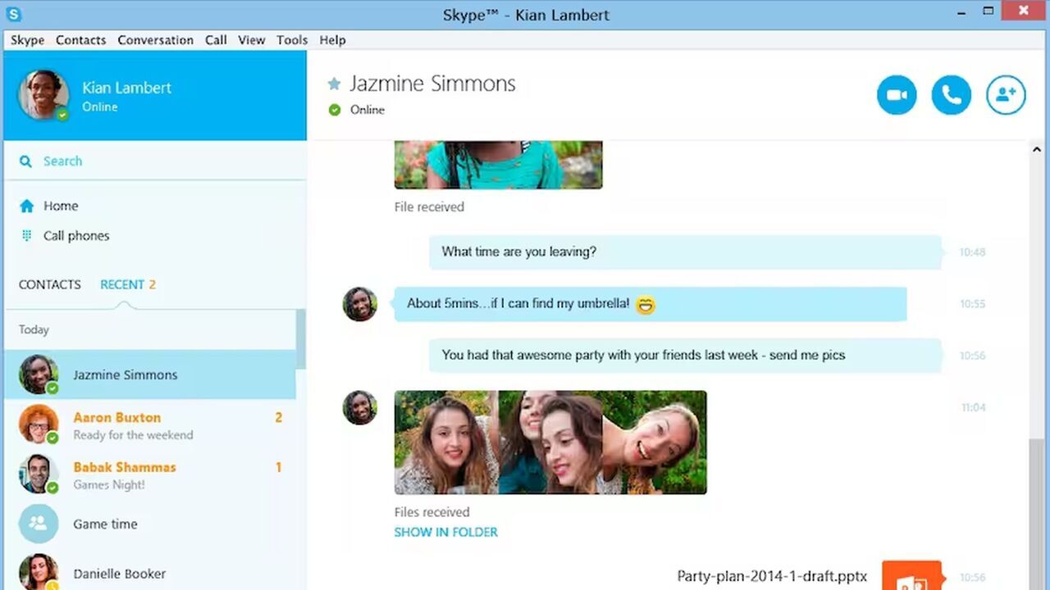Click the 11:04 message timestamp
Image resolution: width=1050 pixels, height=590 pixels.
[973, 407]
